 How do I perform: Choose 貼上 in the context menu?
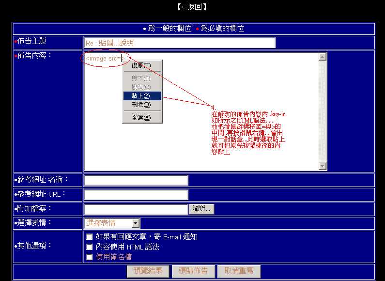141,96
